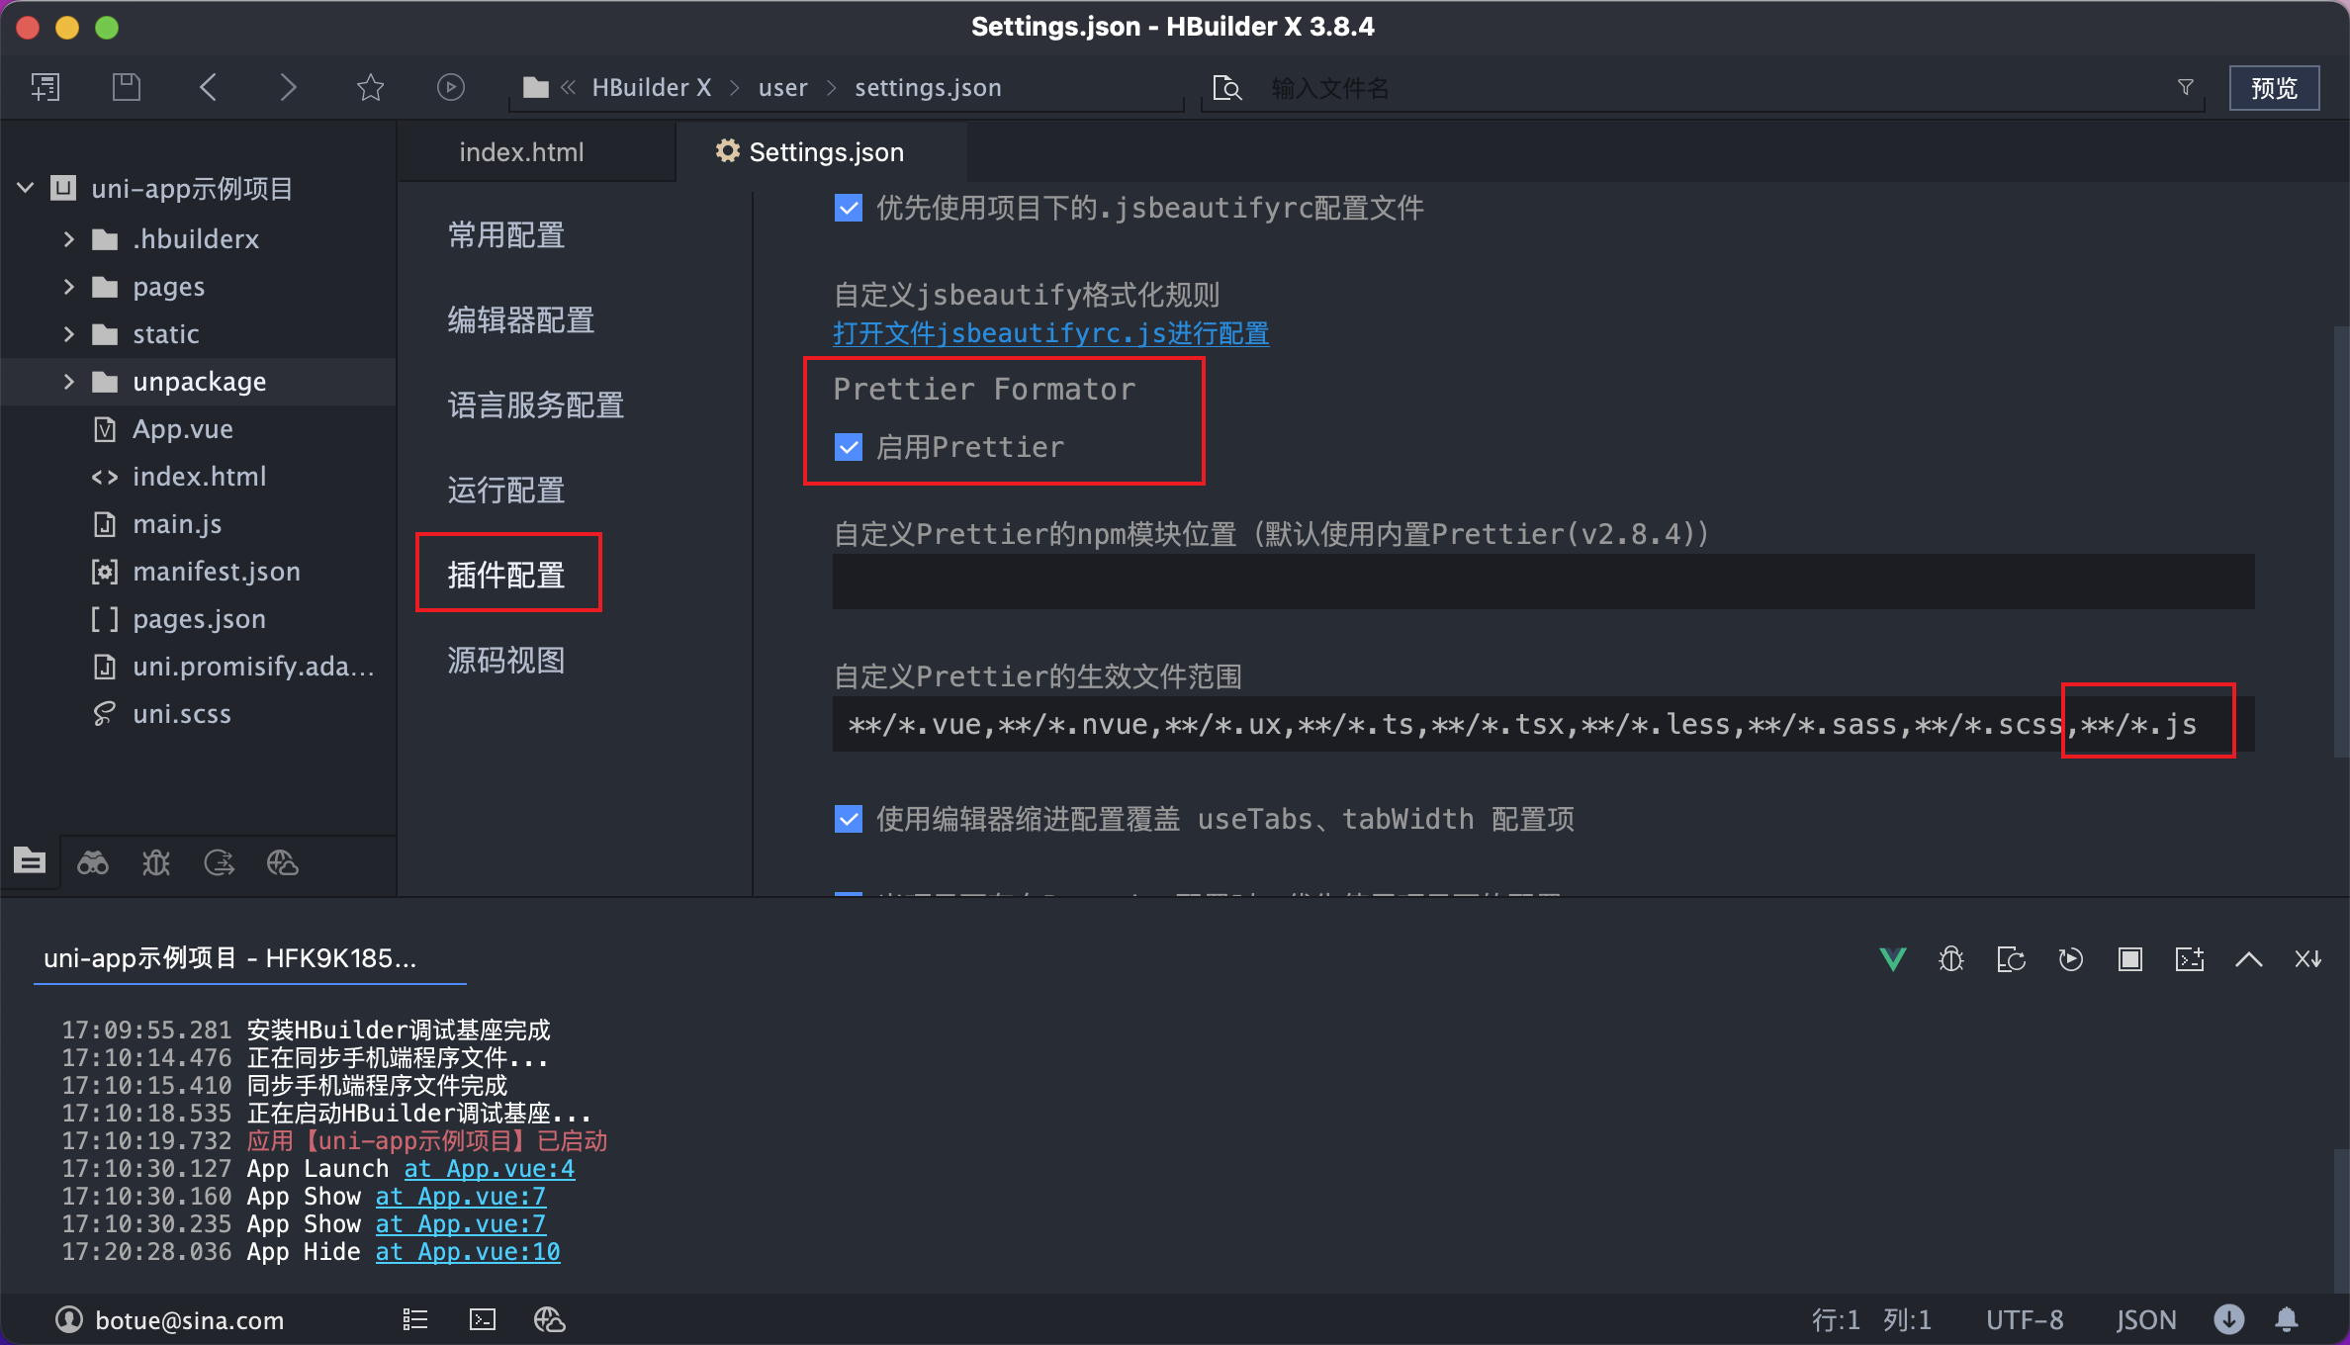The height and width of the screenshot is (1345, 2350).
Task: Toggle the useTabs、tabWidth override checkbox
Action: point(849,819)
